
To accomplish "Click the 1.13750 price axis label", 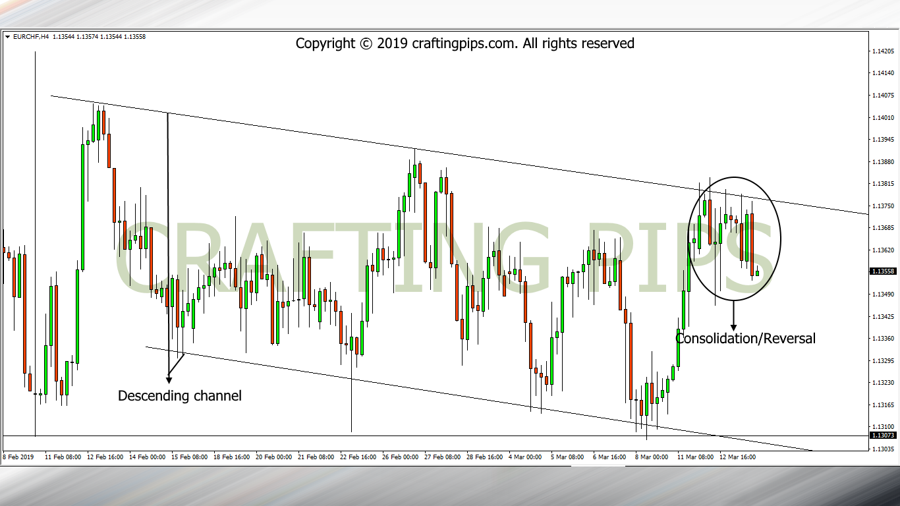I will 883,206.
